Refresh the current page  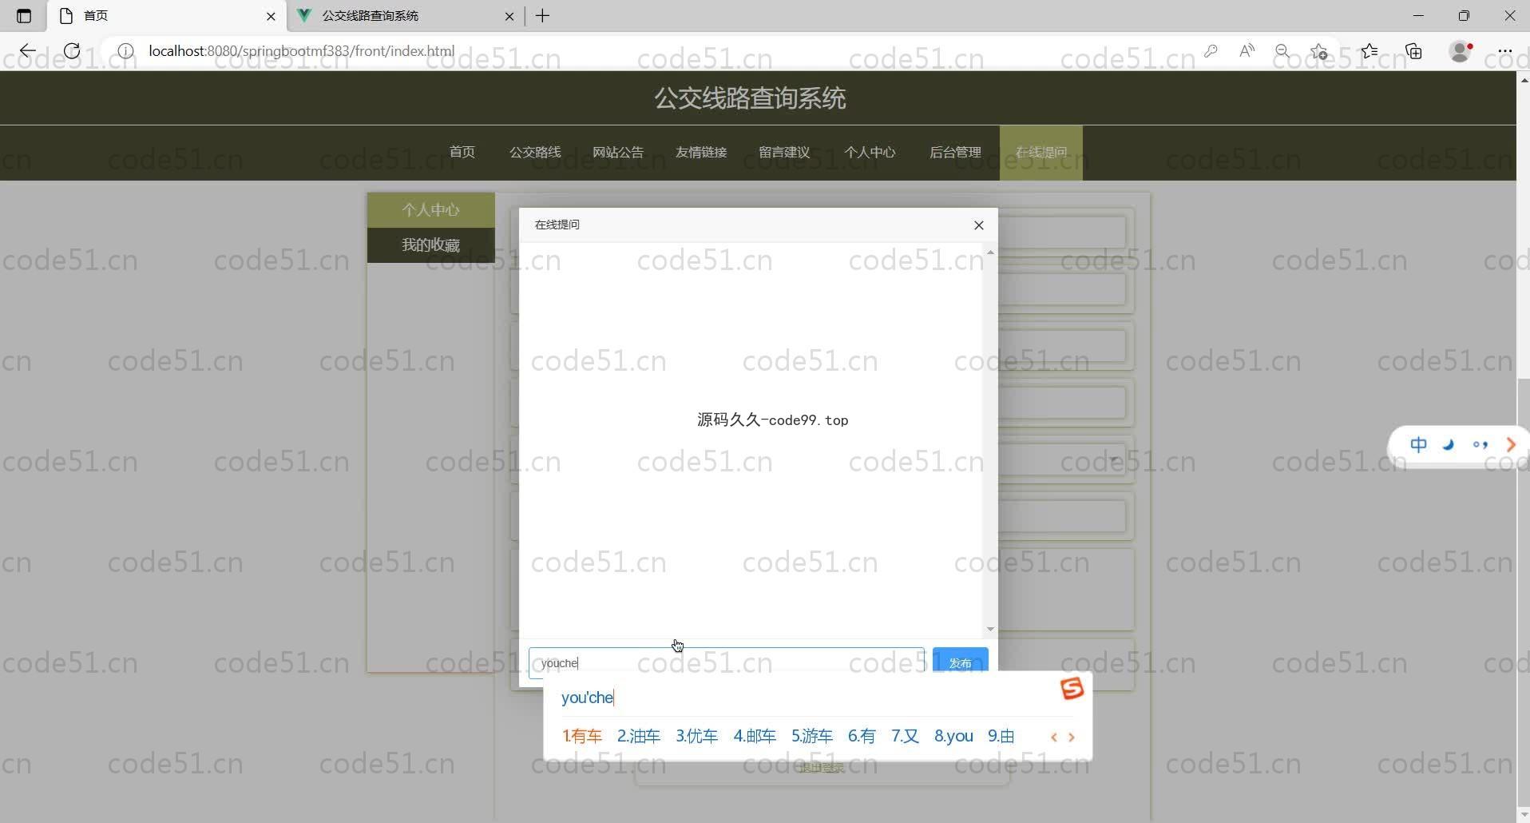tap(72, 51)
